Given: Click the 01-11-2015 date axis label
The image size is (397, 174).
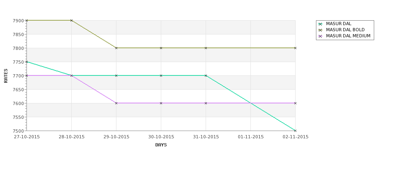Looking at the screenshot, I should click(251, 137).
